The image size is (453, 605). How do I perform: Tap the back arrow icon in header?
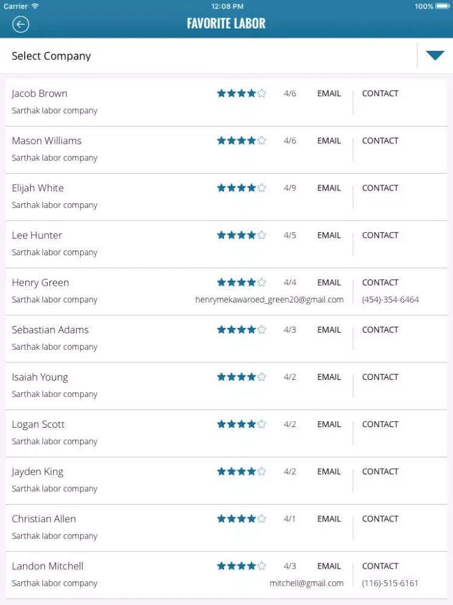(21, 24)
